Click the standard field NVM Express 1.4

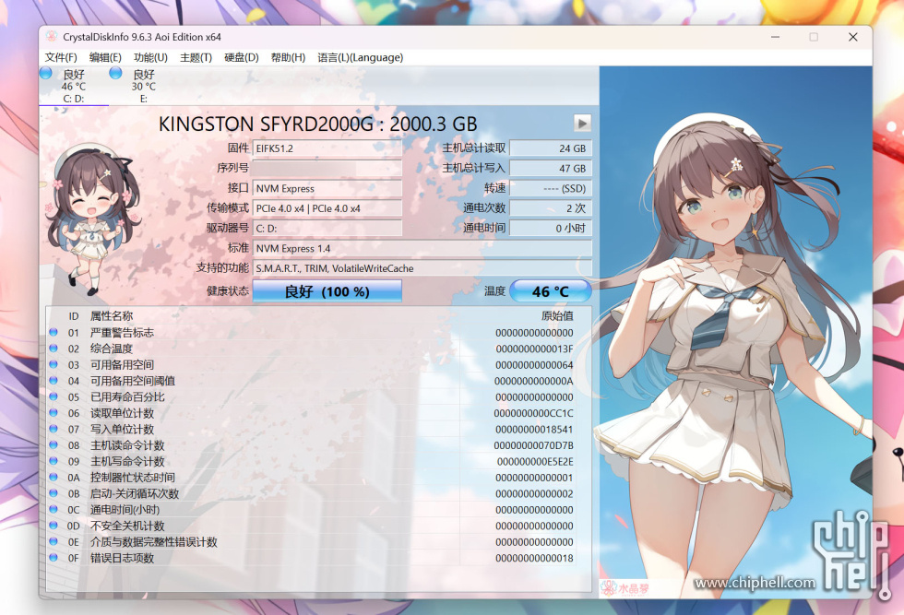(x=422, y=248)
